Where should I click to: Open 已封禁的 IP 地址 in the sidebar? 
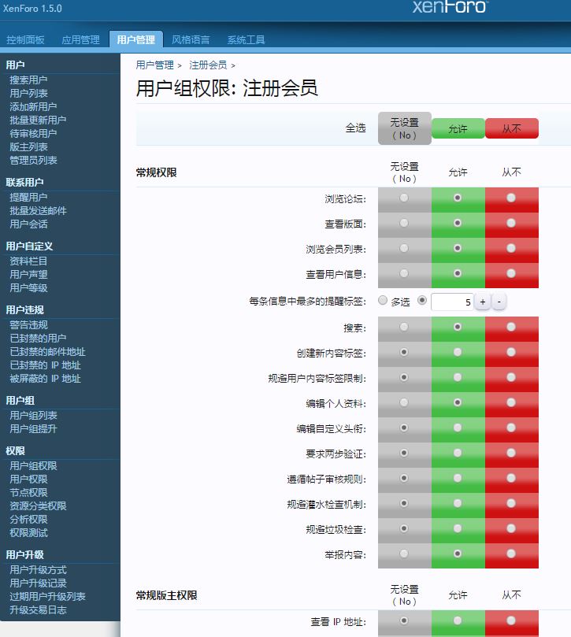click(x=45, y=365)
